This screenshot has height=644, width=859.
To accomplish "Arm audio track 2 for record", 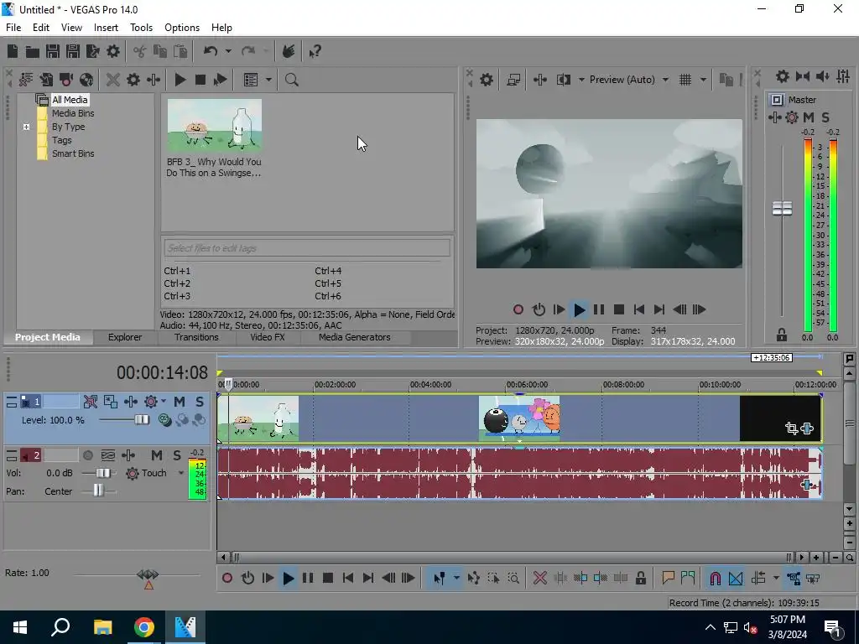I will coord(87,455).
